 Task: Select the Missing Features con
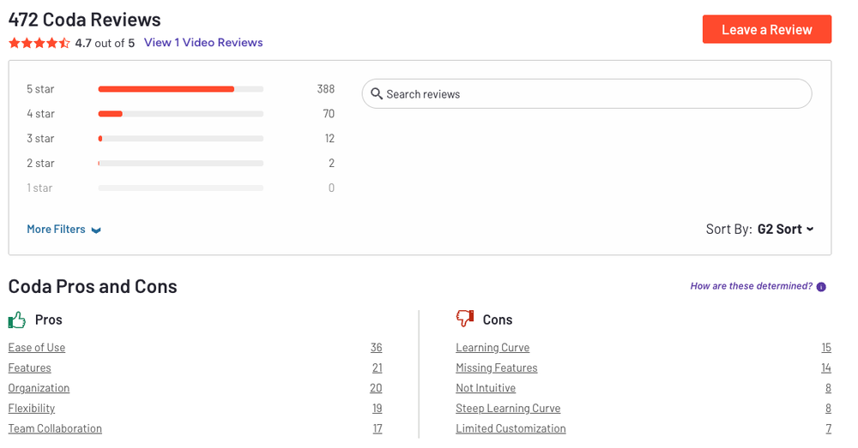pyautogui.click(x=497, y=368)
